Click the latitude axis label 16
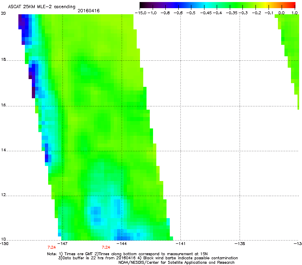 tap(3, 105)
